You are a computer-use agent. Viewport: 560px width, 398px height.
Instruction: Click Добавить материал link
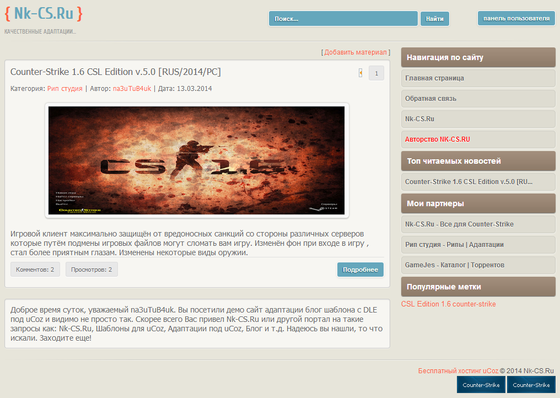[x=356, y=52]
